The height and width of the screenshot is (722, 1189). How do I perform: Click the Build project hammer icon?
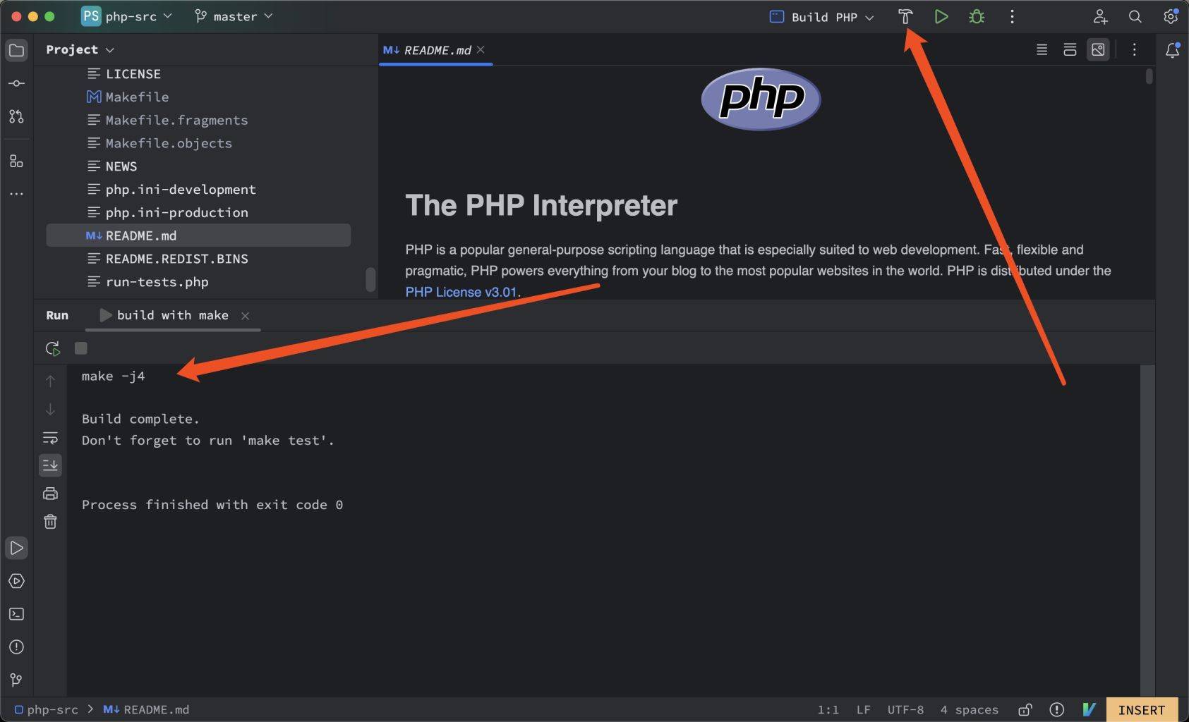click(x=905, y=16)
